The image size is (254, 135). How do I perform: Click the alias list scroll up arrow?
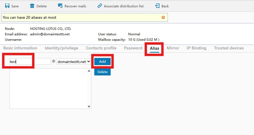(x=89, y=71)
